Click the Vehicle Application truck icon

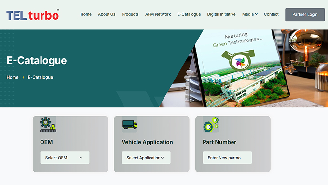(129, 125)
